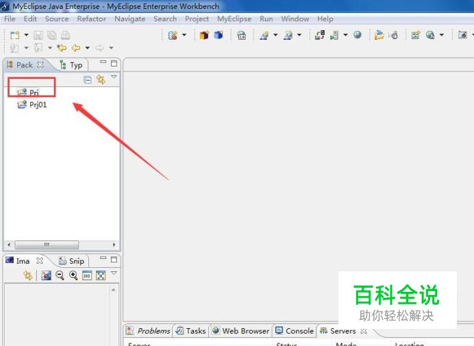Open the Navigate menu
The height and width of the screenshot is (346, 474).
pyautogui.click(x=130, y=18)
